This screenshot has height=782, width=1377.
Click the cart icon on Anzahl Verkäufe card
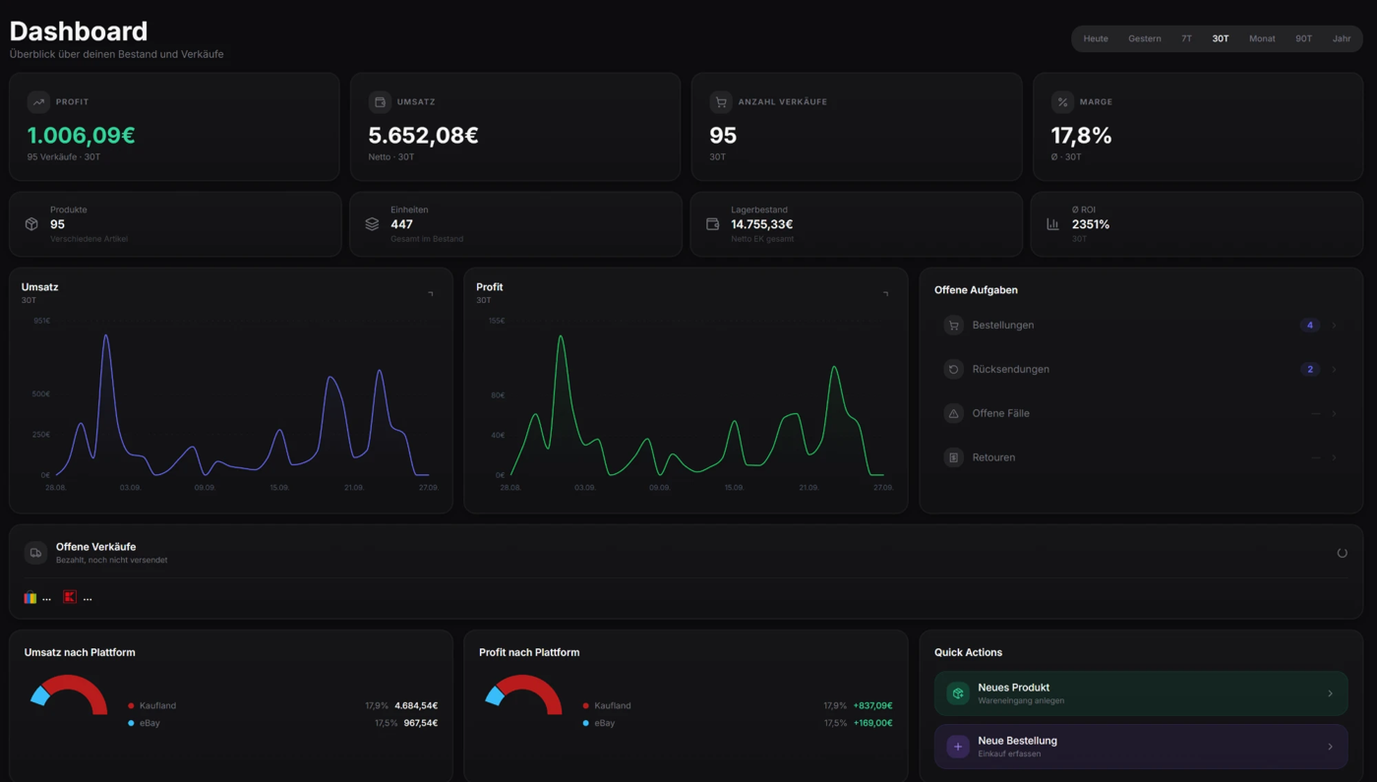(x=721, y=101)
